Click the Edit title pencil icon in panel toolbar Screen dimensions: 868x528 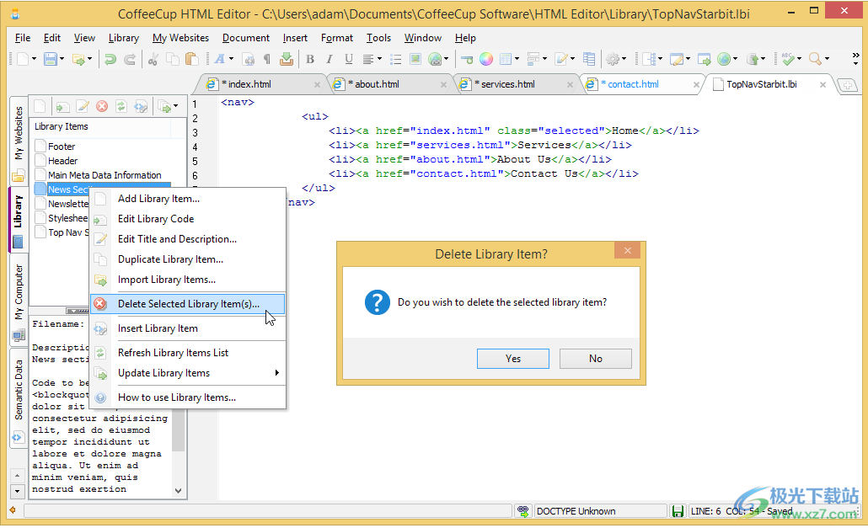coord(83,106)
